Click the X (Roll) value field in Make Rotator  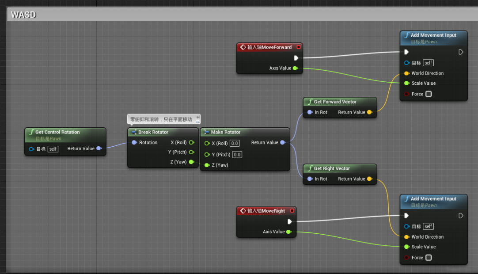coord(235,143)
